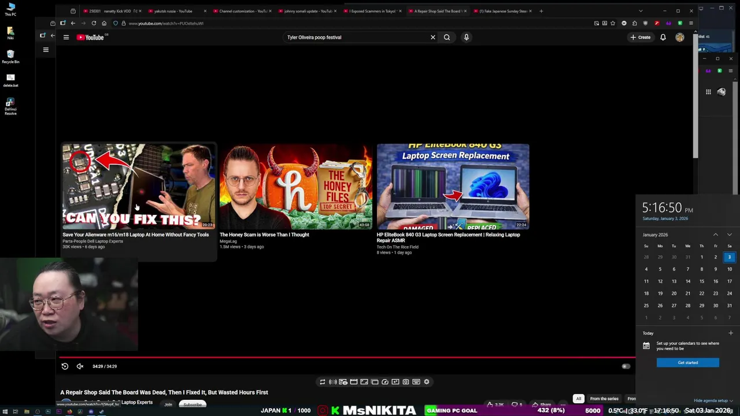Click HP EliteBook screen replacement thumbnail
The height and width of the screenshot is (416, 740).
coord(453,187)
